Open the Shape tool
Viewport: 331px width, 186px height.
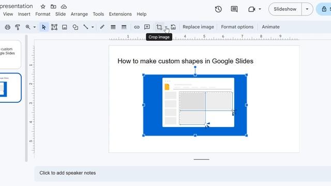(x=76, y=27)
